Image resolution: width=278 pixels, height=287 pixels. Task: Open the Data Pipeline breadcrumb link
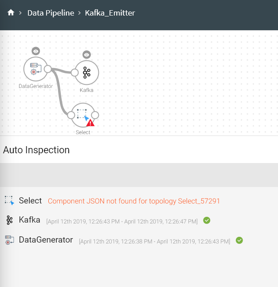click(x=51, y=13)
